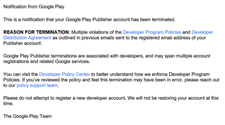
Task: Click 'You can visit the' text
Action: 21,74
